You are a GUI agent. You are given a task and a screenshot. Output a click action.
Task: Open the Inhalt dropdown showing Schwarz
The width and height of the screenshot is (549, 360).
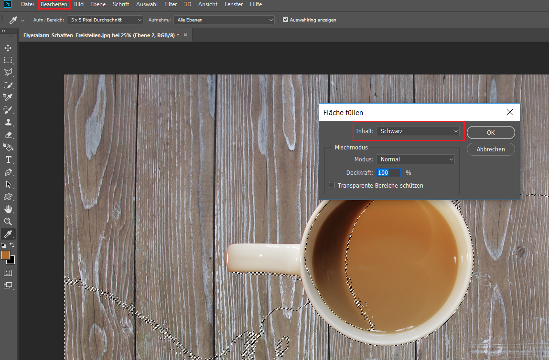tap(418, 131)
